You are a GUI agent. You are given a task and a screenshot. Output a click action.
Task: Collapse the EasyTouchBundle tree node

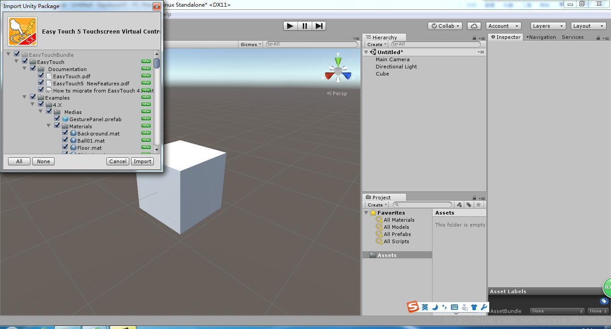click(x=8, y=54)
